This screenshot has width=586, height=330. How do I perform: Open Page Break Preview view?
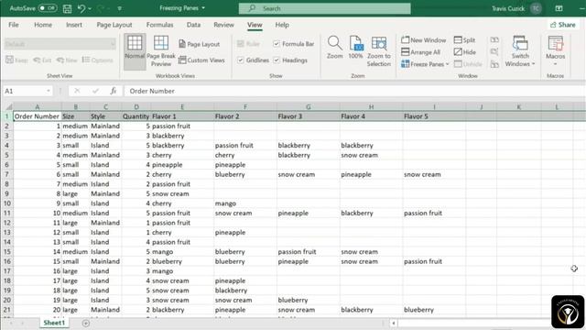coord(161,51)
